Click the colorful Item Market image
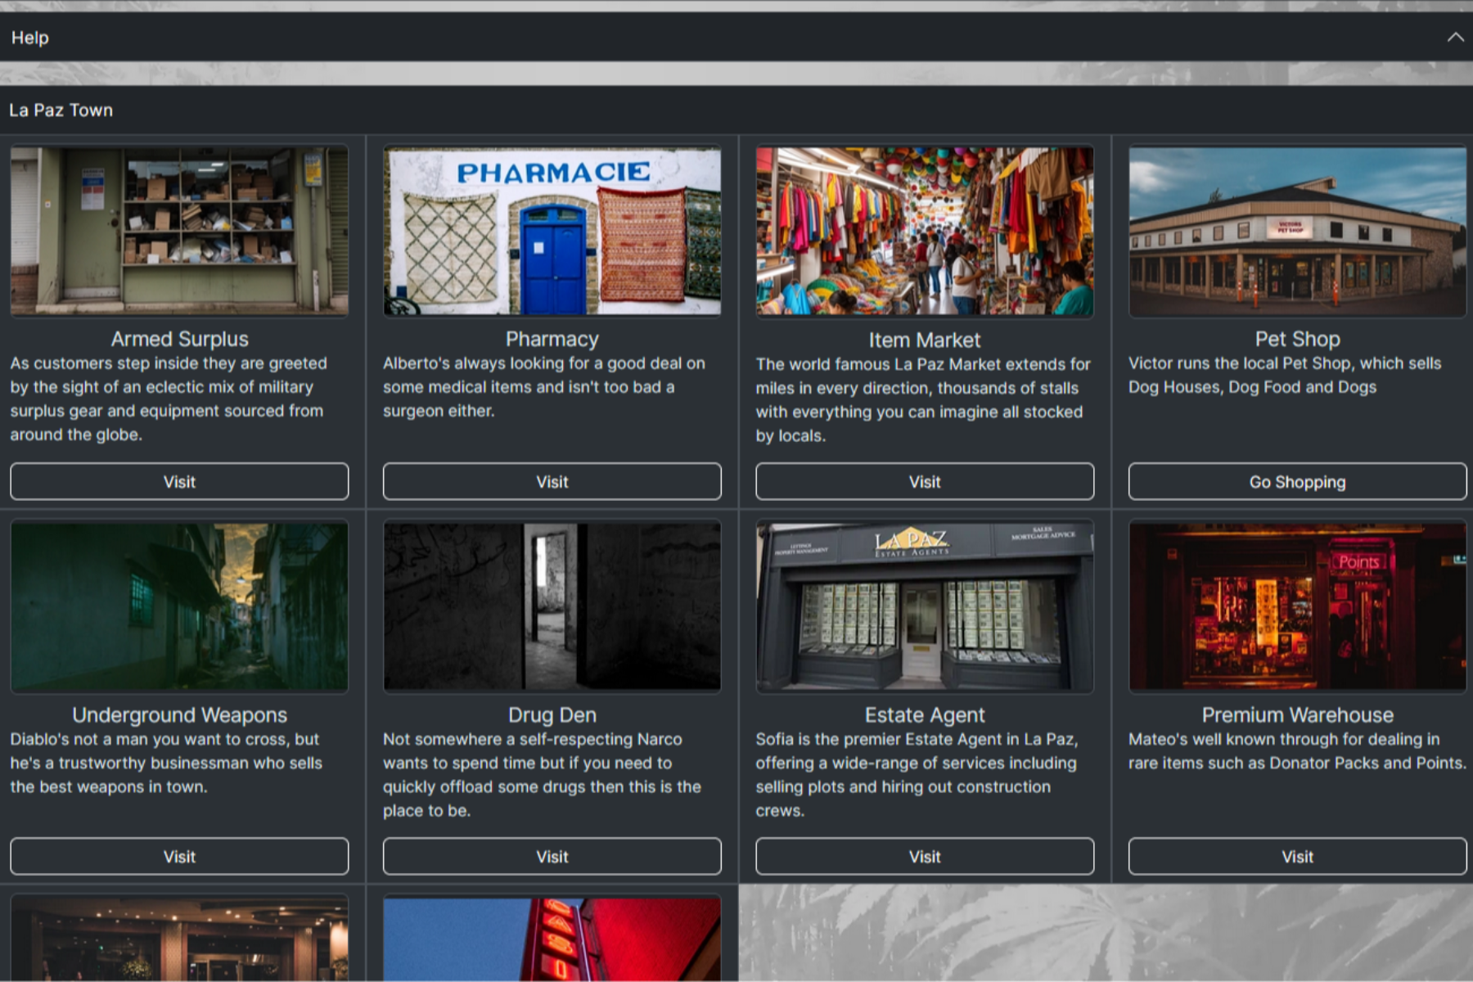Image resolution: width=1473 pixels, height=982 pixels. pos(925,231)
